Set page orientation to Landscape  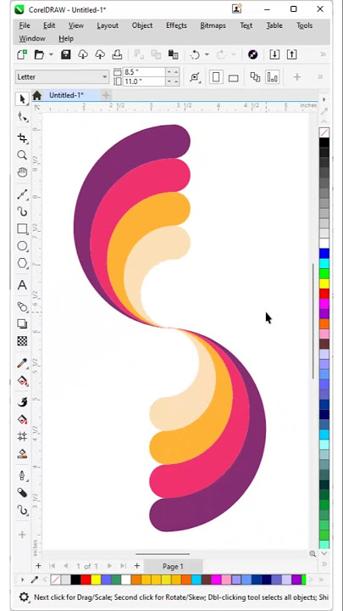tap(234, 77)
